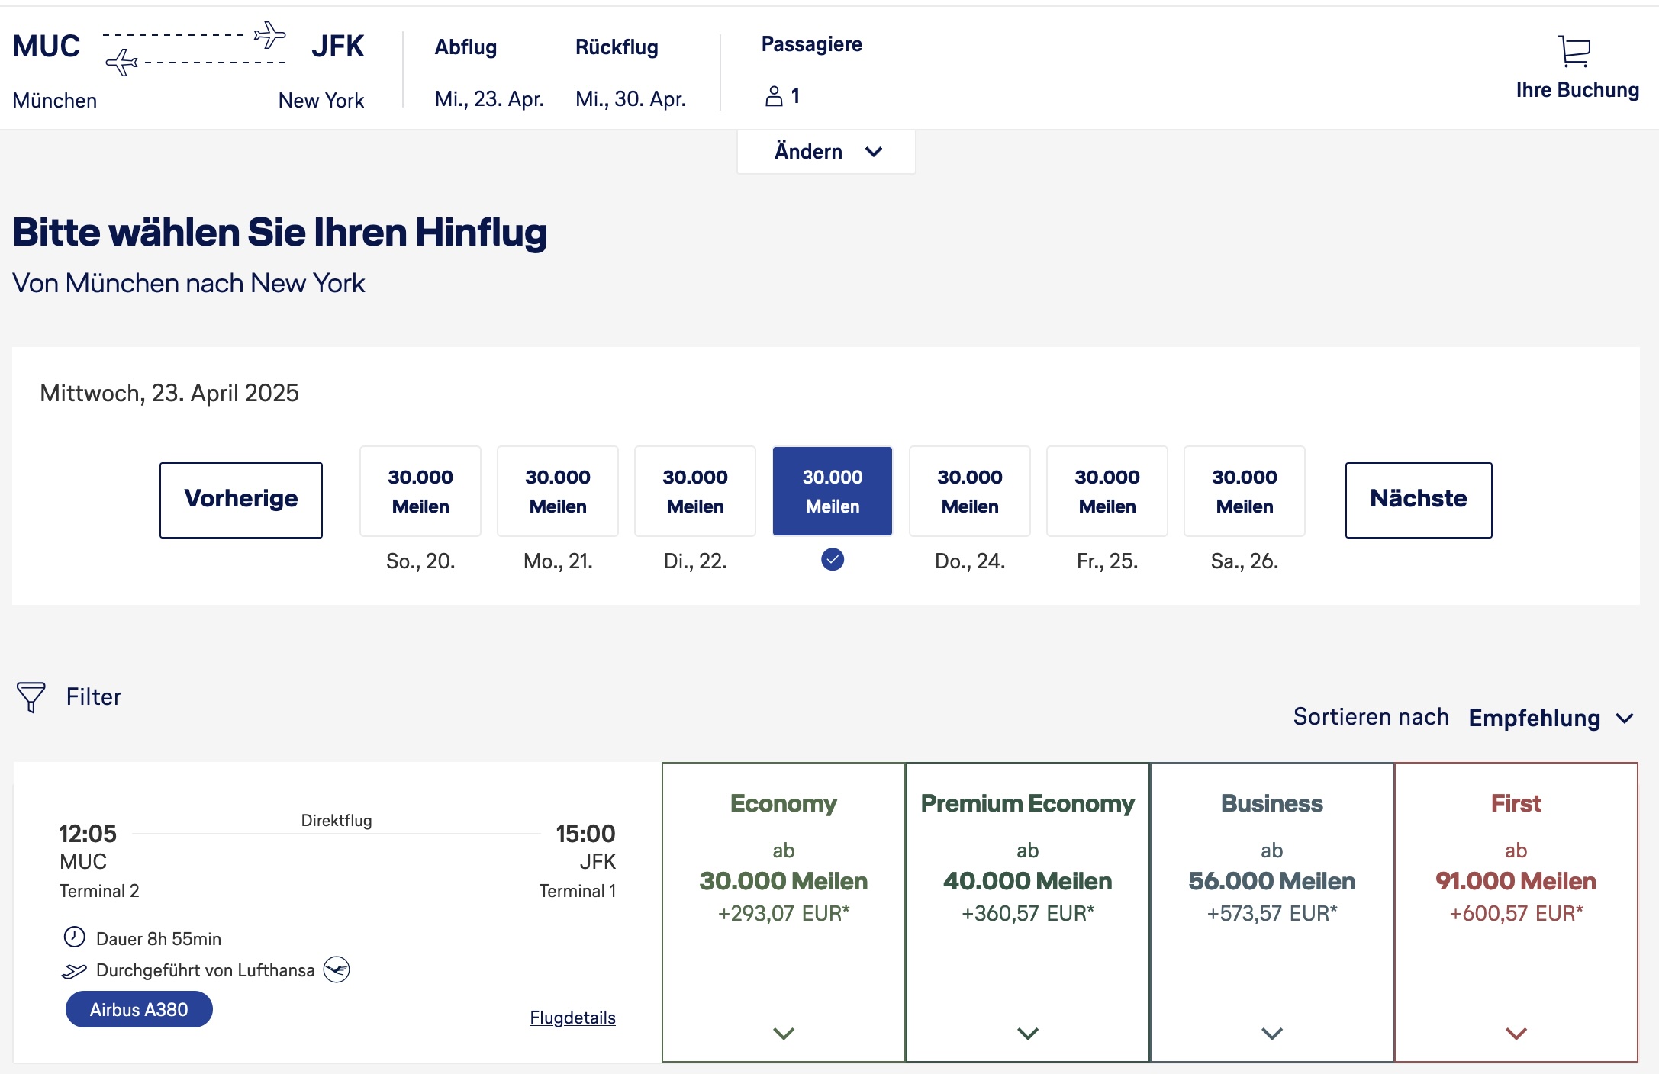1659x1074 pixels.
Task: Expand the Ändern dropdown
Action: point(826,152)
